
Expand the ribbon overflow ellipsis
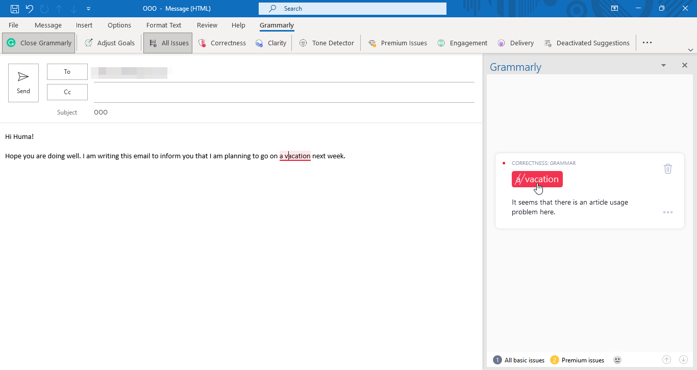(647, 43)
